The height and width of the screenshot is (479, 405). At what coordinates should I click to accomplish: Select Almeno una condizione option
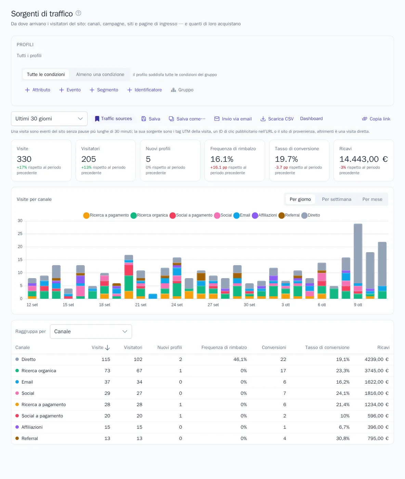tap(100, 74)
